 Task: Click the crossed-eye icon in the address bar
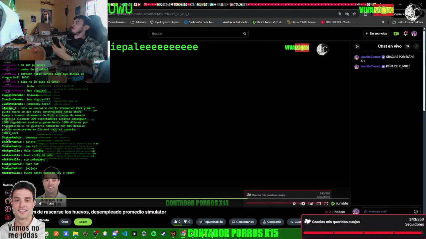tap(347, 14)
